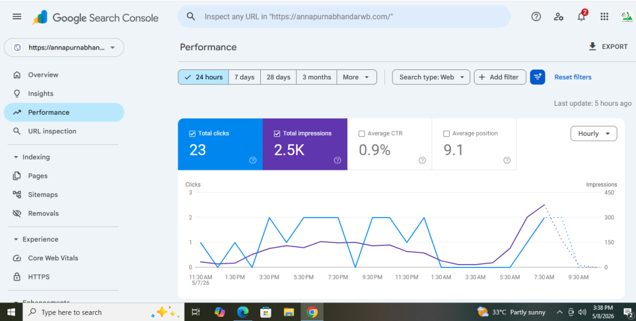The width and height of the screenshot is (636, 321).
Task: Collapse the Experience section
Action: click(35, 239)
